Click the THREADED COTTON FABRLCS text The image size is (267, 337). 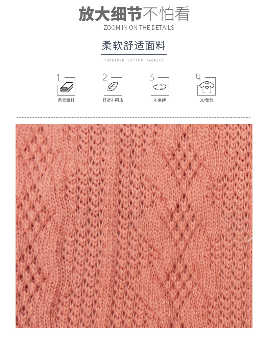134,60
